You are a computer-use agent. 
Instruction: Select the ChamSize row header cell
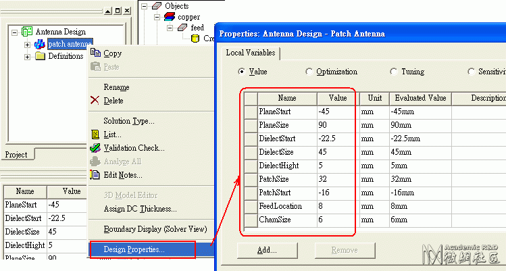[251, 220]
